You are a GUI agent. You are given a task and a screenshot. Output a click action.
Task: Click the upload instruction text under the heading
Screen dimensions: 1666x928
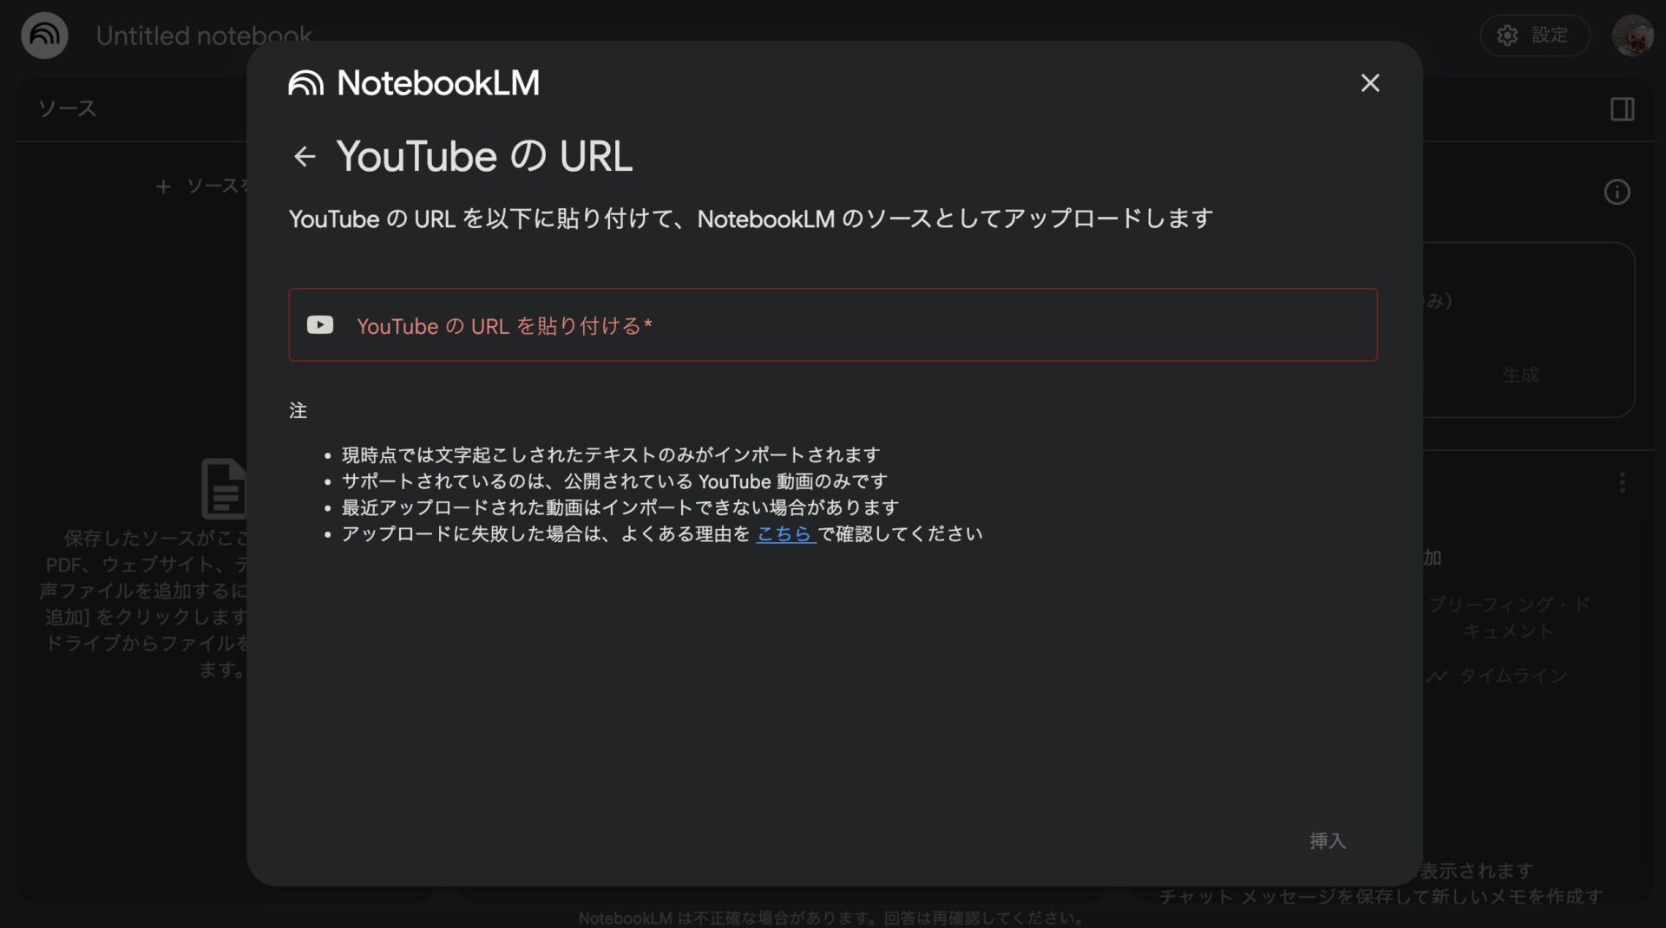[x=751, y=219]
